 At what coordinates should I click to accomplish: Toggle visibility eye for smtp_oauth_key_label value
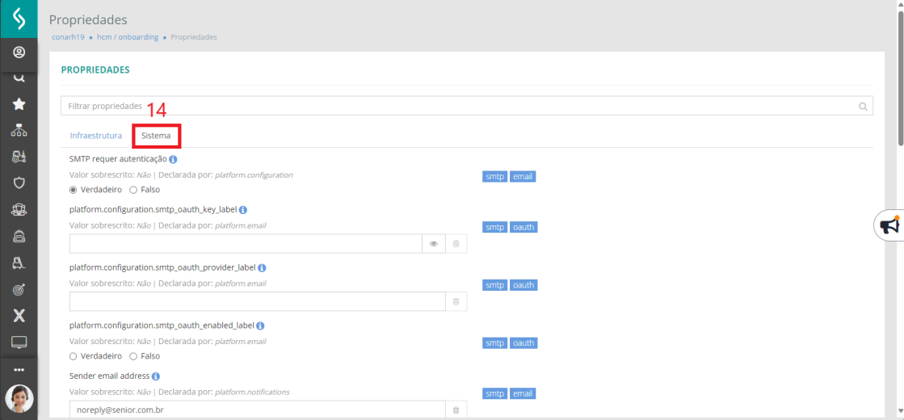point(434,244)
